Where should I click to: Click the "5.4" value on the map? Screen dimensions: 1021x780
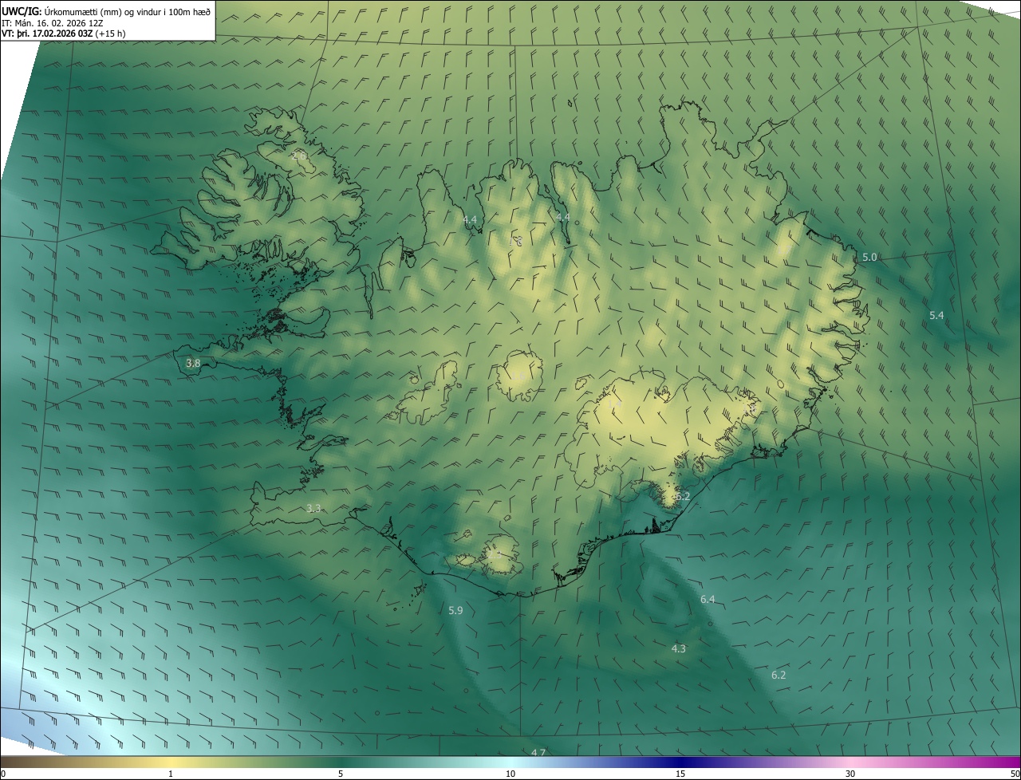tap(936, 316)
